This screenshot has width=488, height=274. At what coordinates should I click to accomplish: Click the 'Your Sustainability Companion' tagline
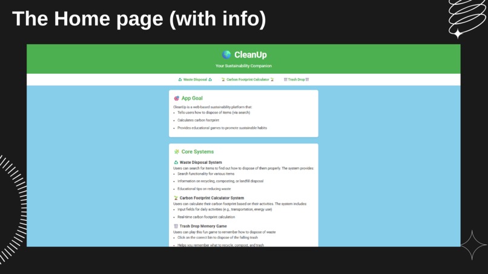(243, 66)
